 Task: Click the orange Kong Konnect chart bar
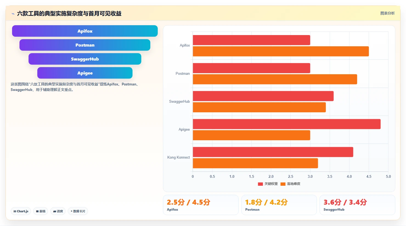click(x=255, y=163)
